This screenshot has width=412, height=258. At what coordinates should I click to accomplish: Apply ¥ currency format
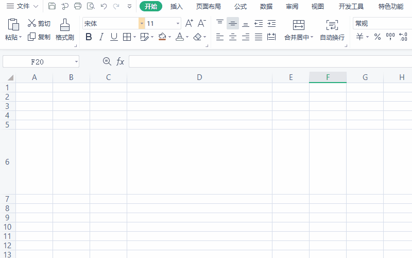coord(359,37)
